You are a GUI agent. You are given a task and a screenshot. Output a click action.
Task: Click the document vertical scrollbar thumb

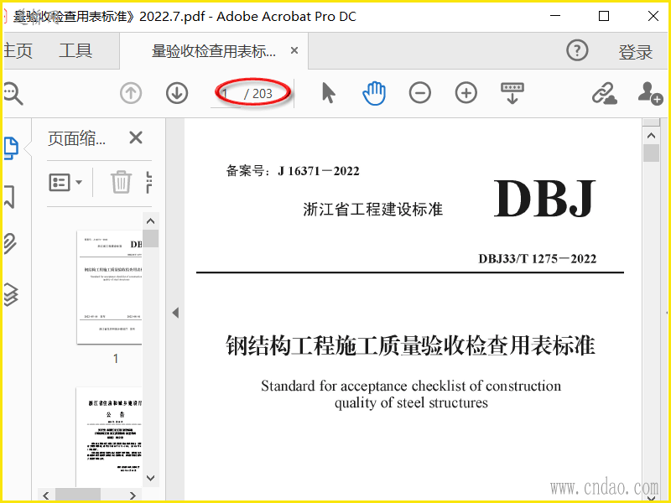pos(652,153)
